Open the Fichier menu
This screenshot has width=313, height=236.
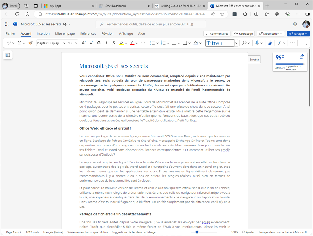(x=10, y=33)
